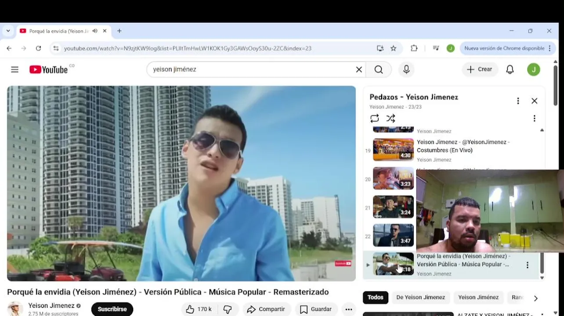This screenshot has height=316, width=564.
Task: Open options menu for 'Porqué la envidia' playlist item
Action: (x=528, y=265)
